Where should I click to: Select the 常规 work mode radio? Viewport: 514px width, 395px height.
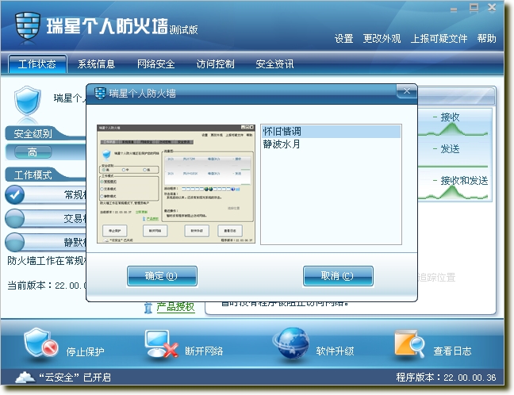[x=14, y=194]
